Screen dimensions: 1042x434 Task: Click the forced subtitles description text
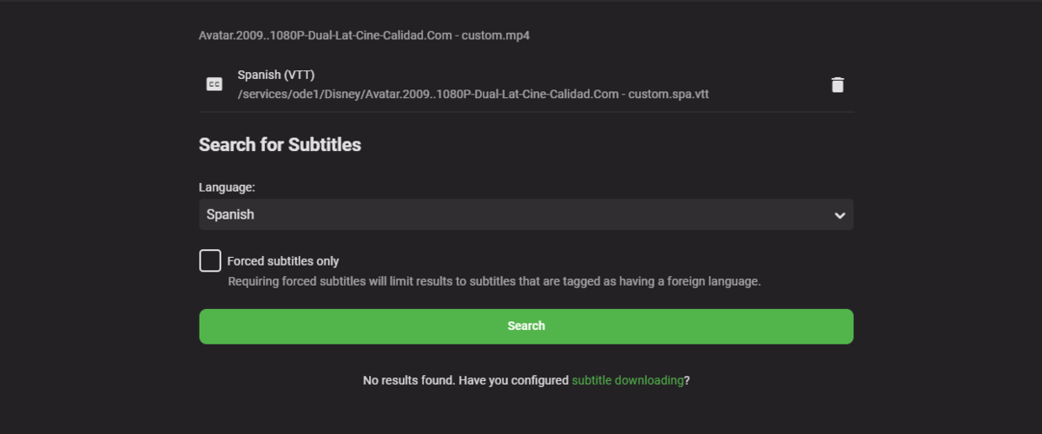(493, 281)
